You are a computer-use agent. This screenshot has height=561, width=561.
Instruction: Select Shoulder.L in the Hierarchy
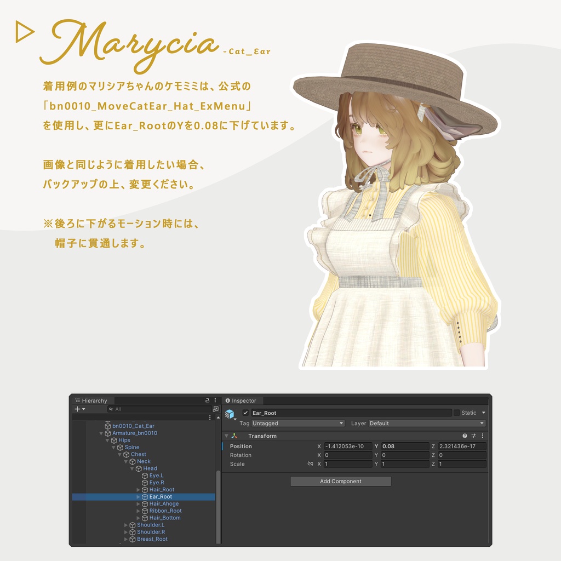151,525
